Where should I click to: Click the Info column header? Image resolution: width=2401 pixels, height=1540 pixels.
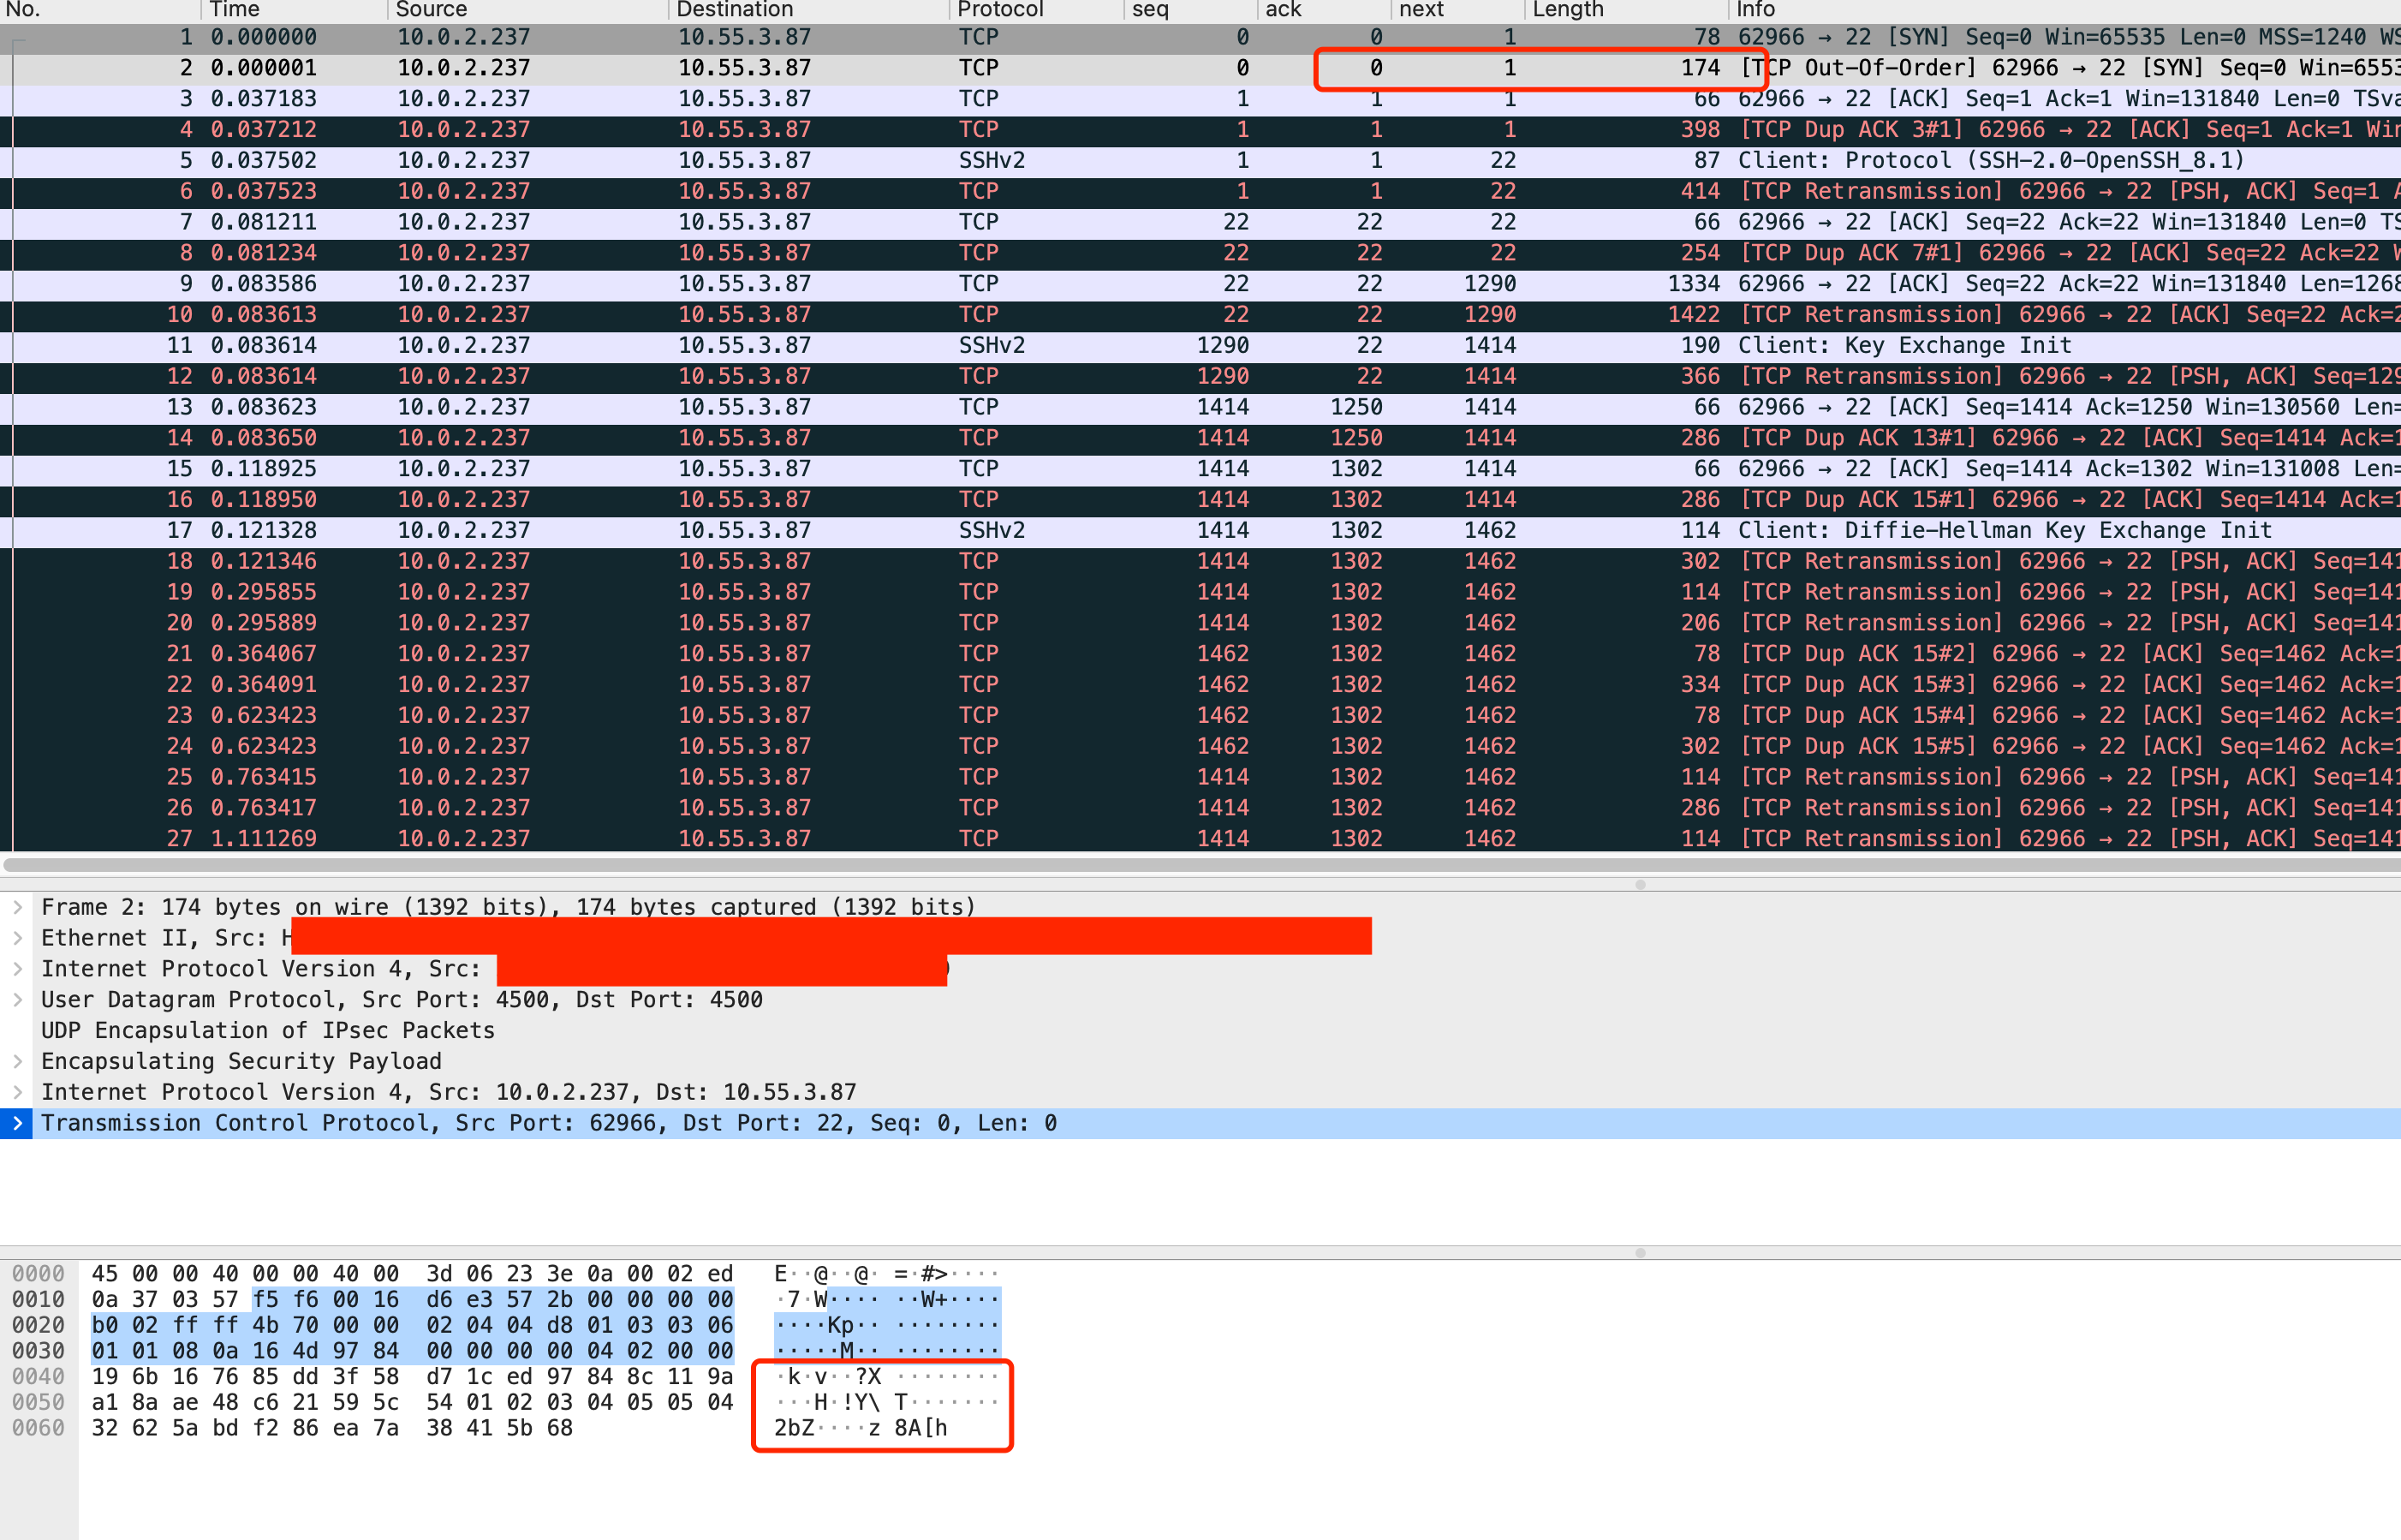click(1755, 10)
